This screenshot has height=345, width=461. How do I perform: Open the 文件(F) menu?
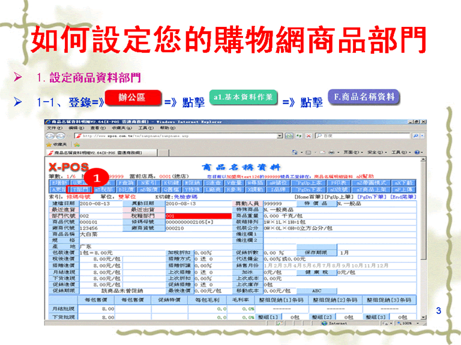coord(55,128)
